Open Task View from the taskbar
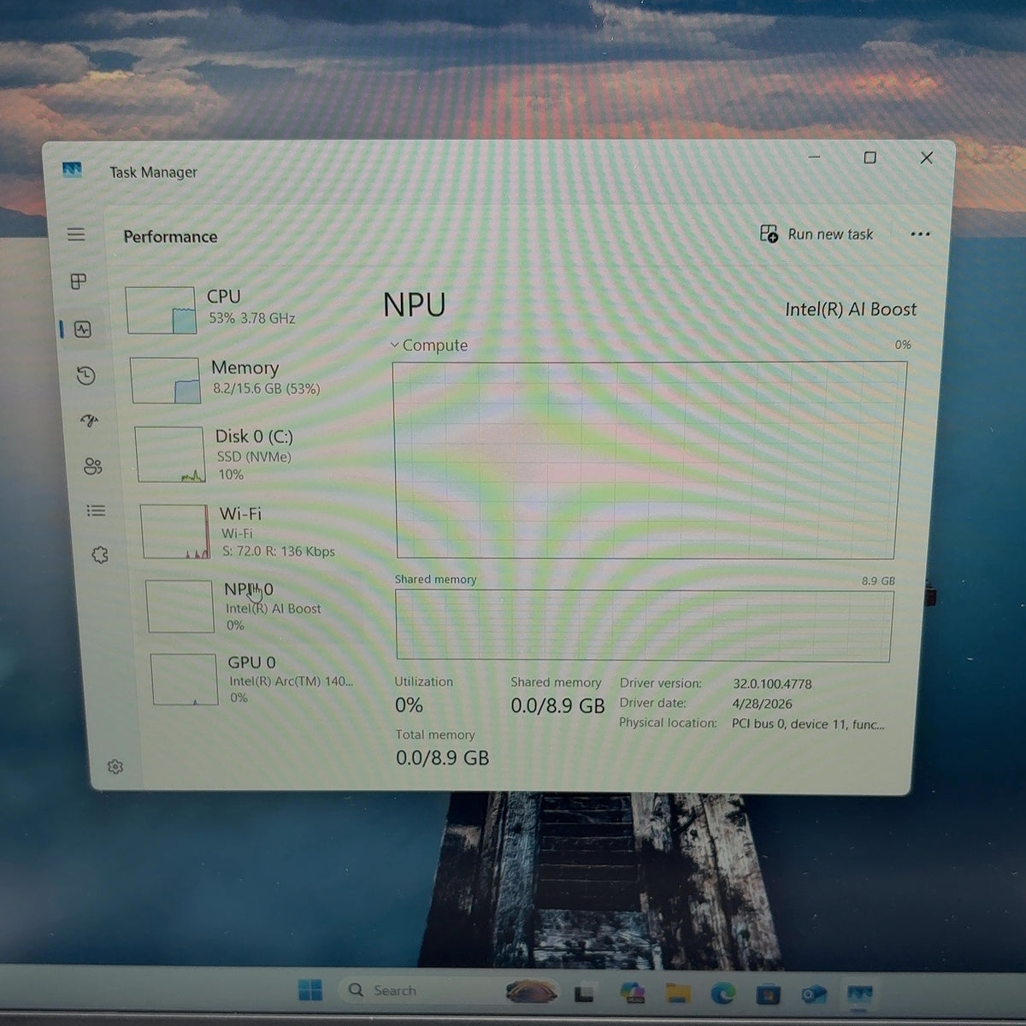Image resolution: width=1026 pixels, height=1026 pixels. (x=585, y=994)
